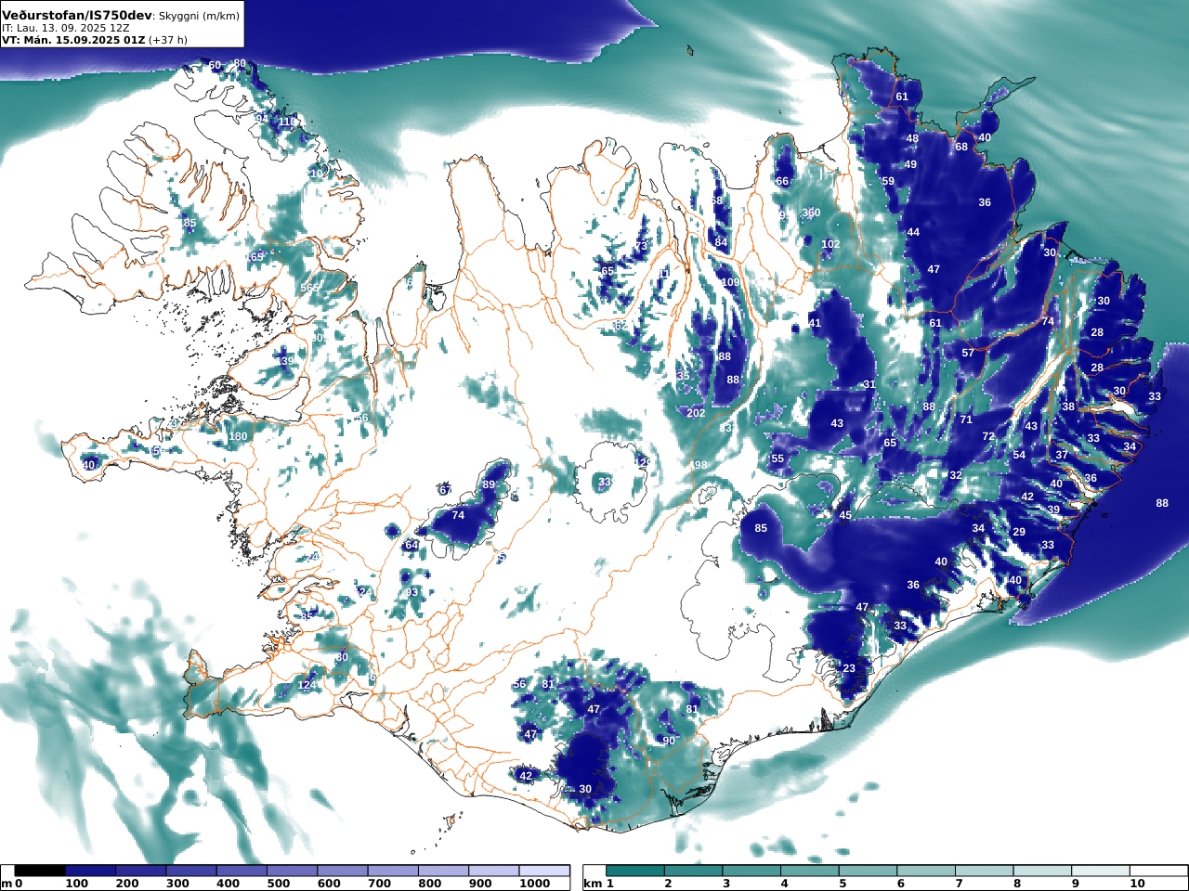Click the map value 139
This screenshot has width=1189, height=891.
285,361
